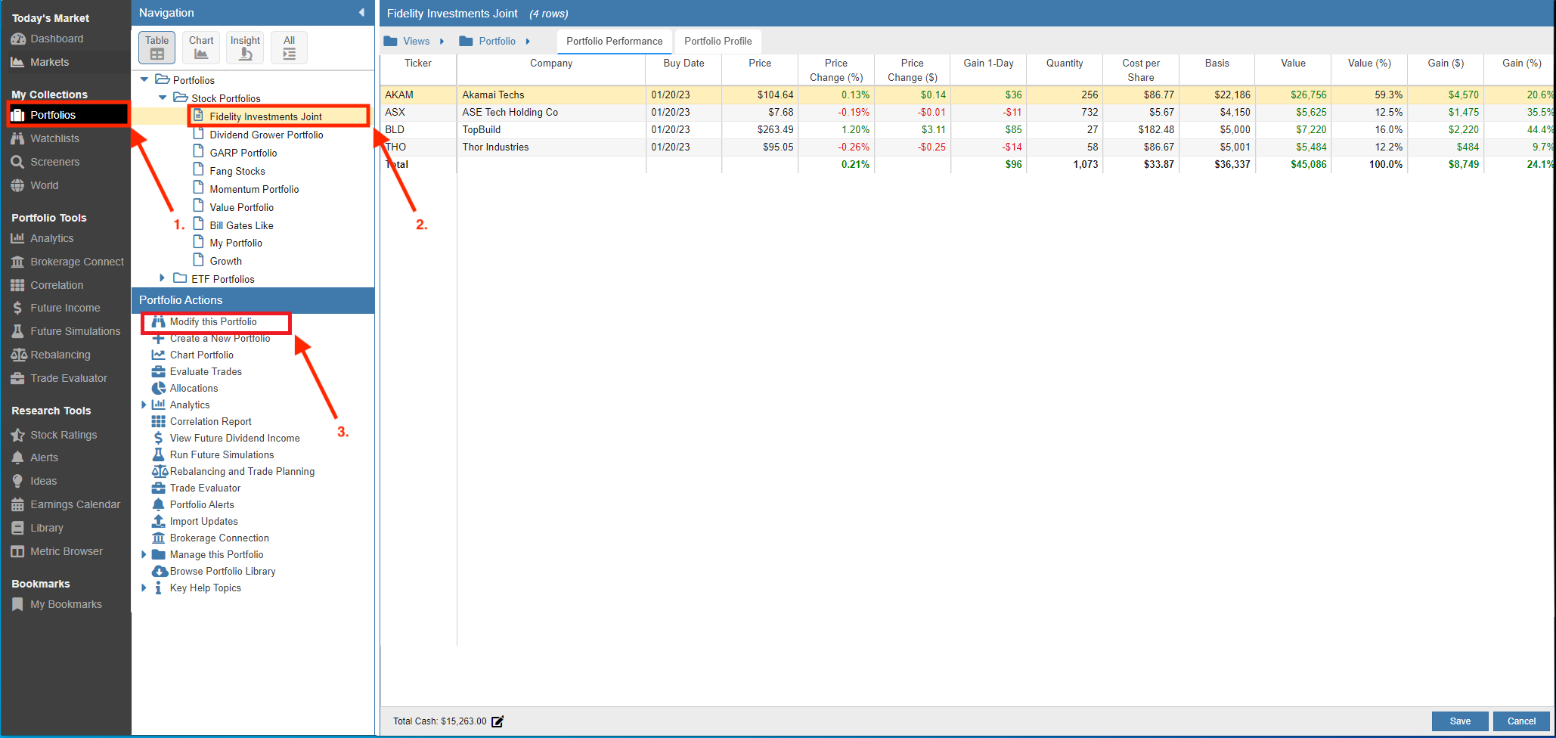Click Import Updates action
The height and width of the screenshot is (738, 1556).
[x=203, y=521]
